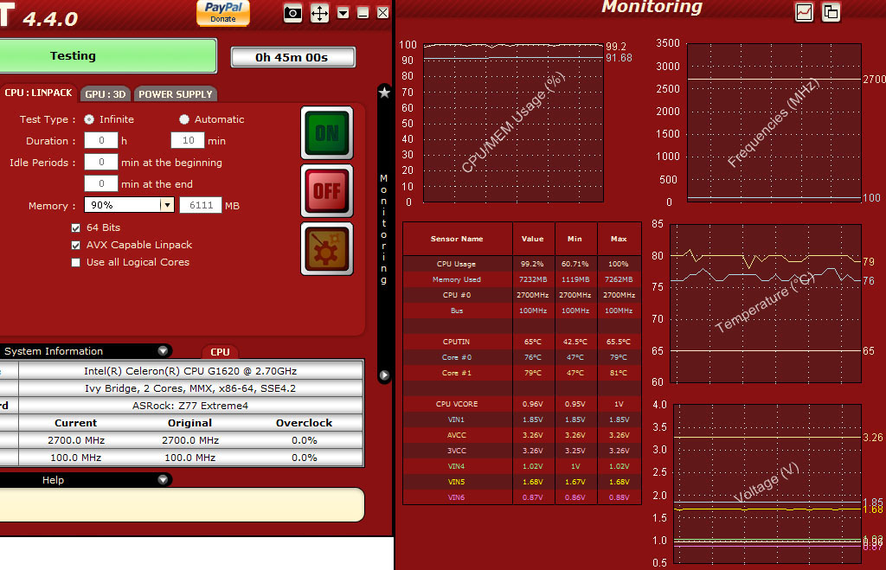Click the Duration hours input field
Screen dimensions: 886x570
tap(101, 140)
